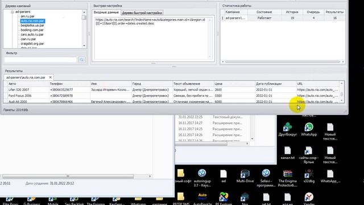Select the set.txt file icon
Screen dimensions: 364x205
[266, 199]
